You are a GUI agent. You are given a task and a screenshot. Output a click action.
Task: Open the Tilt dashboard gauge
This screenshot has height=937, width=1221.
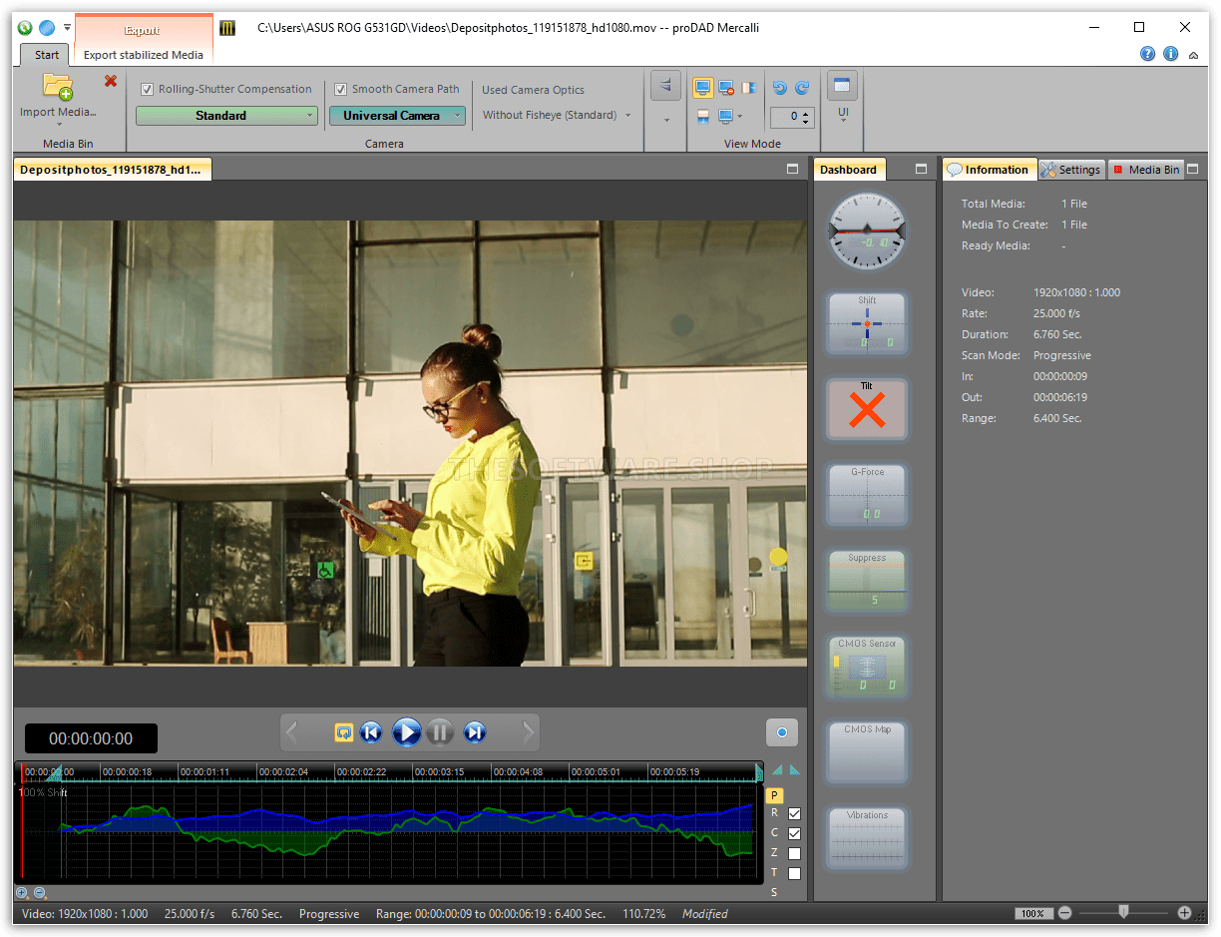click(867, 409)
